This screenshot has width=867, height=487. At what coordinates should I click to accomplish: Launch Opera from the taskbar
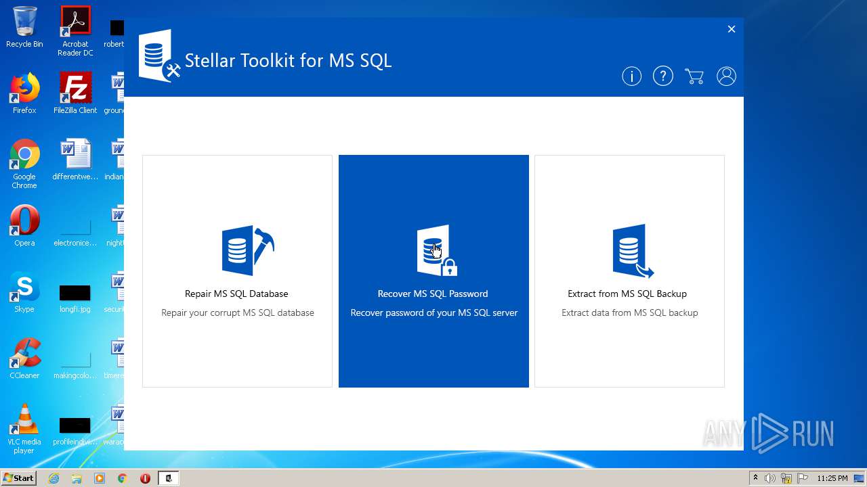(x=145, y=478)
